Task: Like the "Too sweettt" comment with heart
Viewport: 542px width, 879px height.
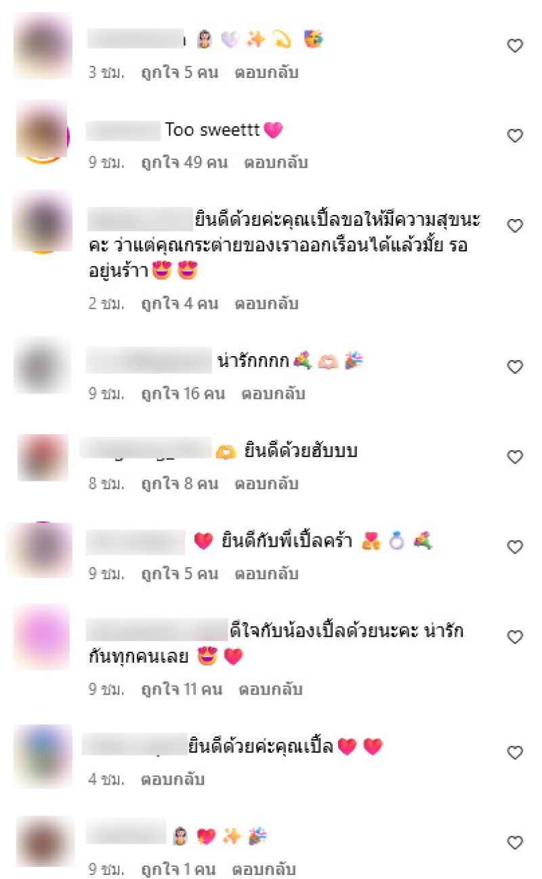Action: pos(515,136)
